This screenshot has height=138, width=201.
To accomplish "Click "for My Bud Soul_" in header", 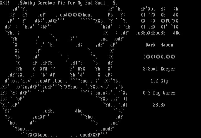I will click(x=88, y=3).
